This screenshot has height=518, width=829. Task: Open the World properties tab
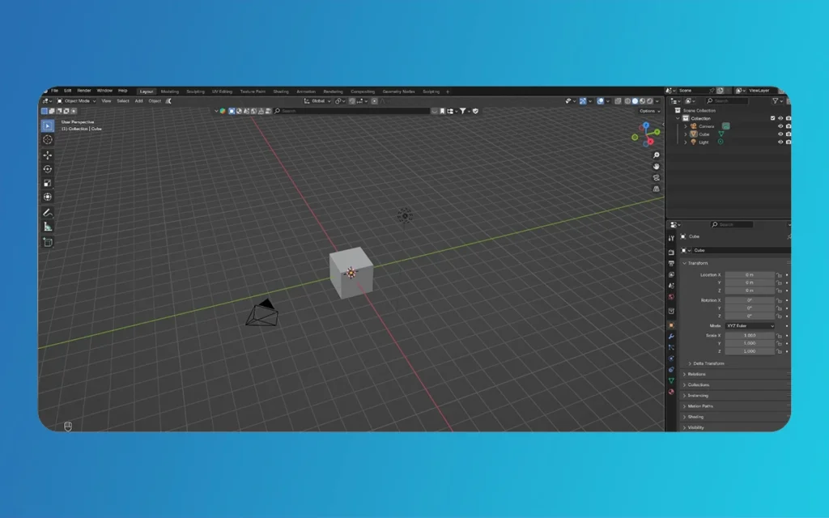[x=671, y=296]
